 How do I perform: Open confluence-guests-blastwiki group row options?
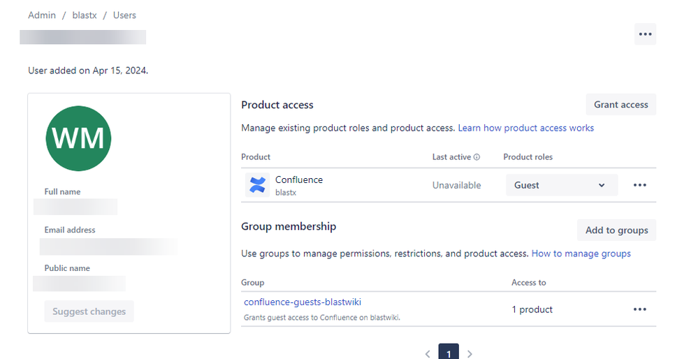point(639,309)
